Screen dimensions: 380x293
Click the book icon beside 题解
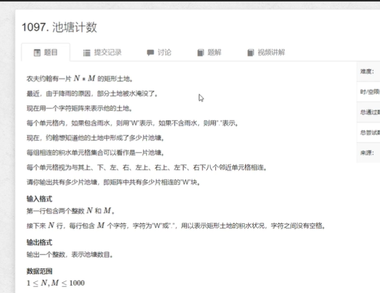point(200,53)
